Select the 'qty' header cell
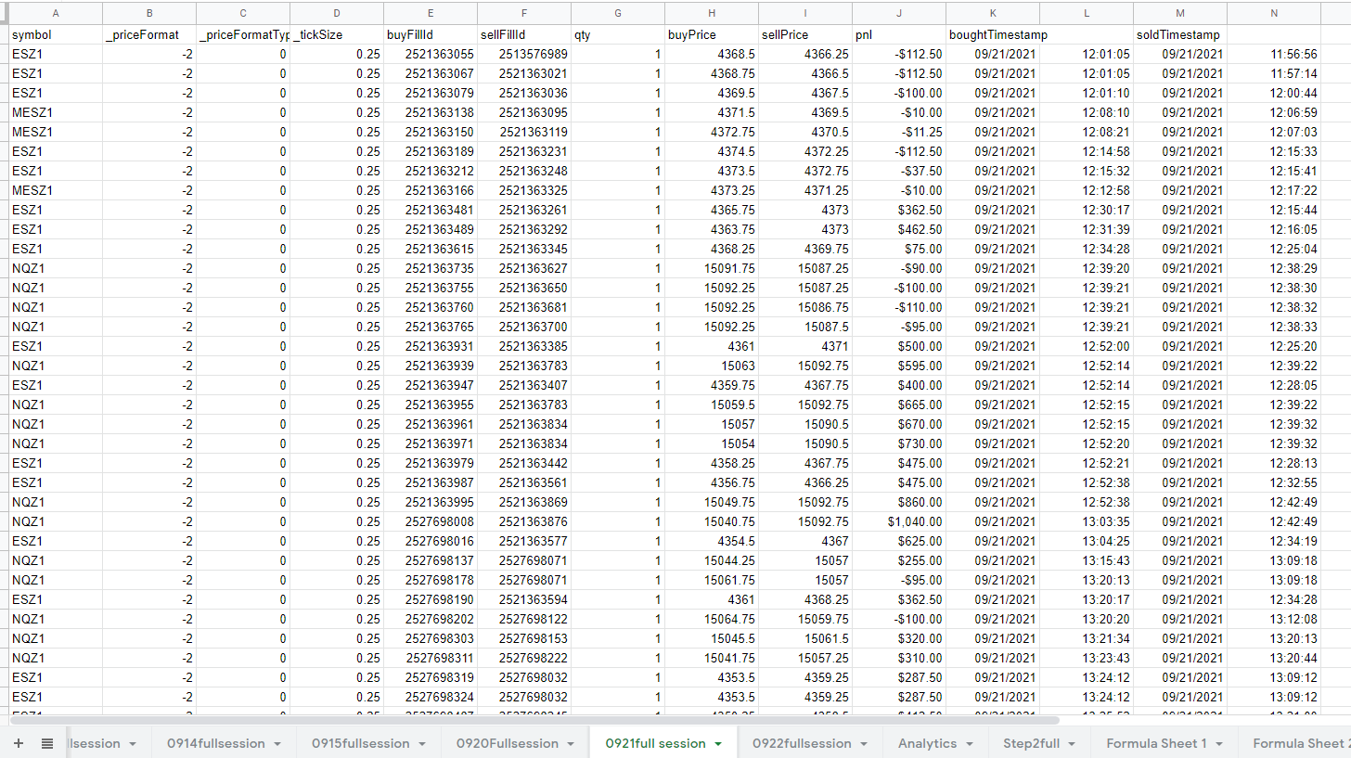This screenshot has height=758, width=1351. pyautogui.click(x=618, y=34)
